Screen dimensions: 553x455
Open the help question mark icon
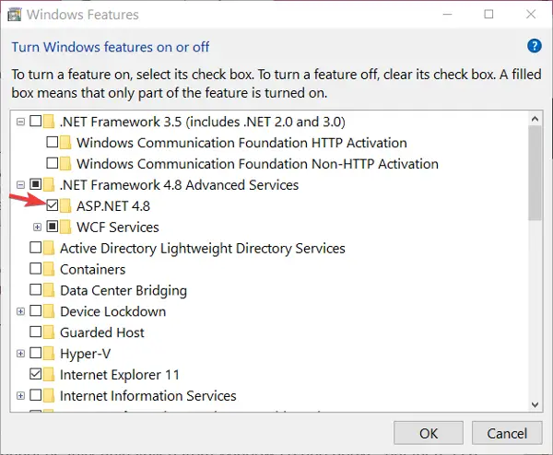[534, 46]
